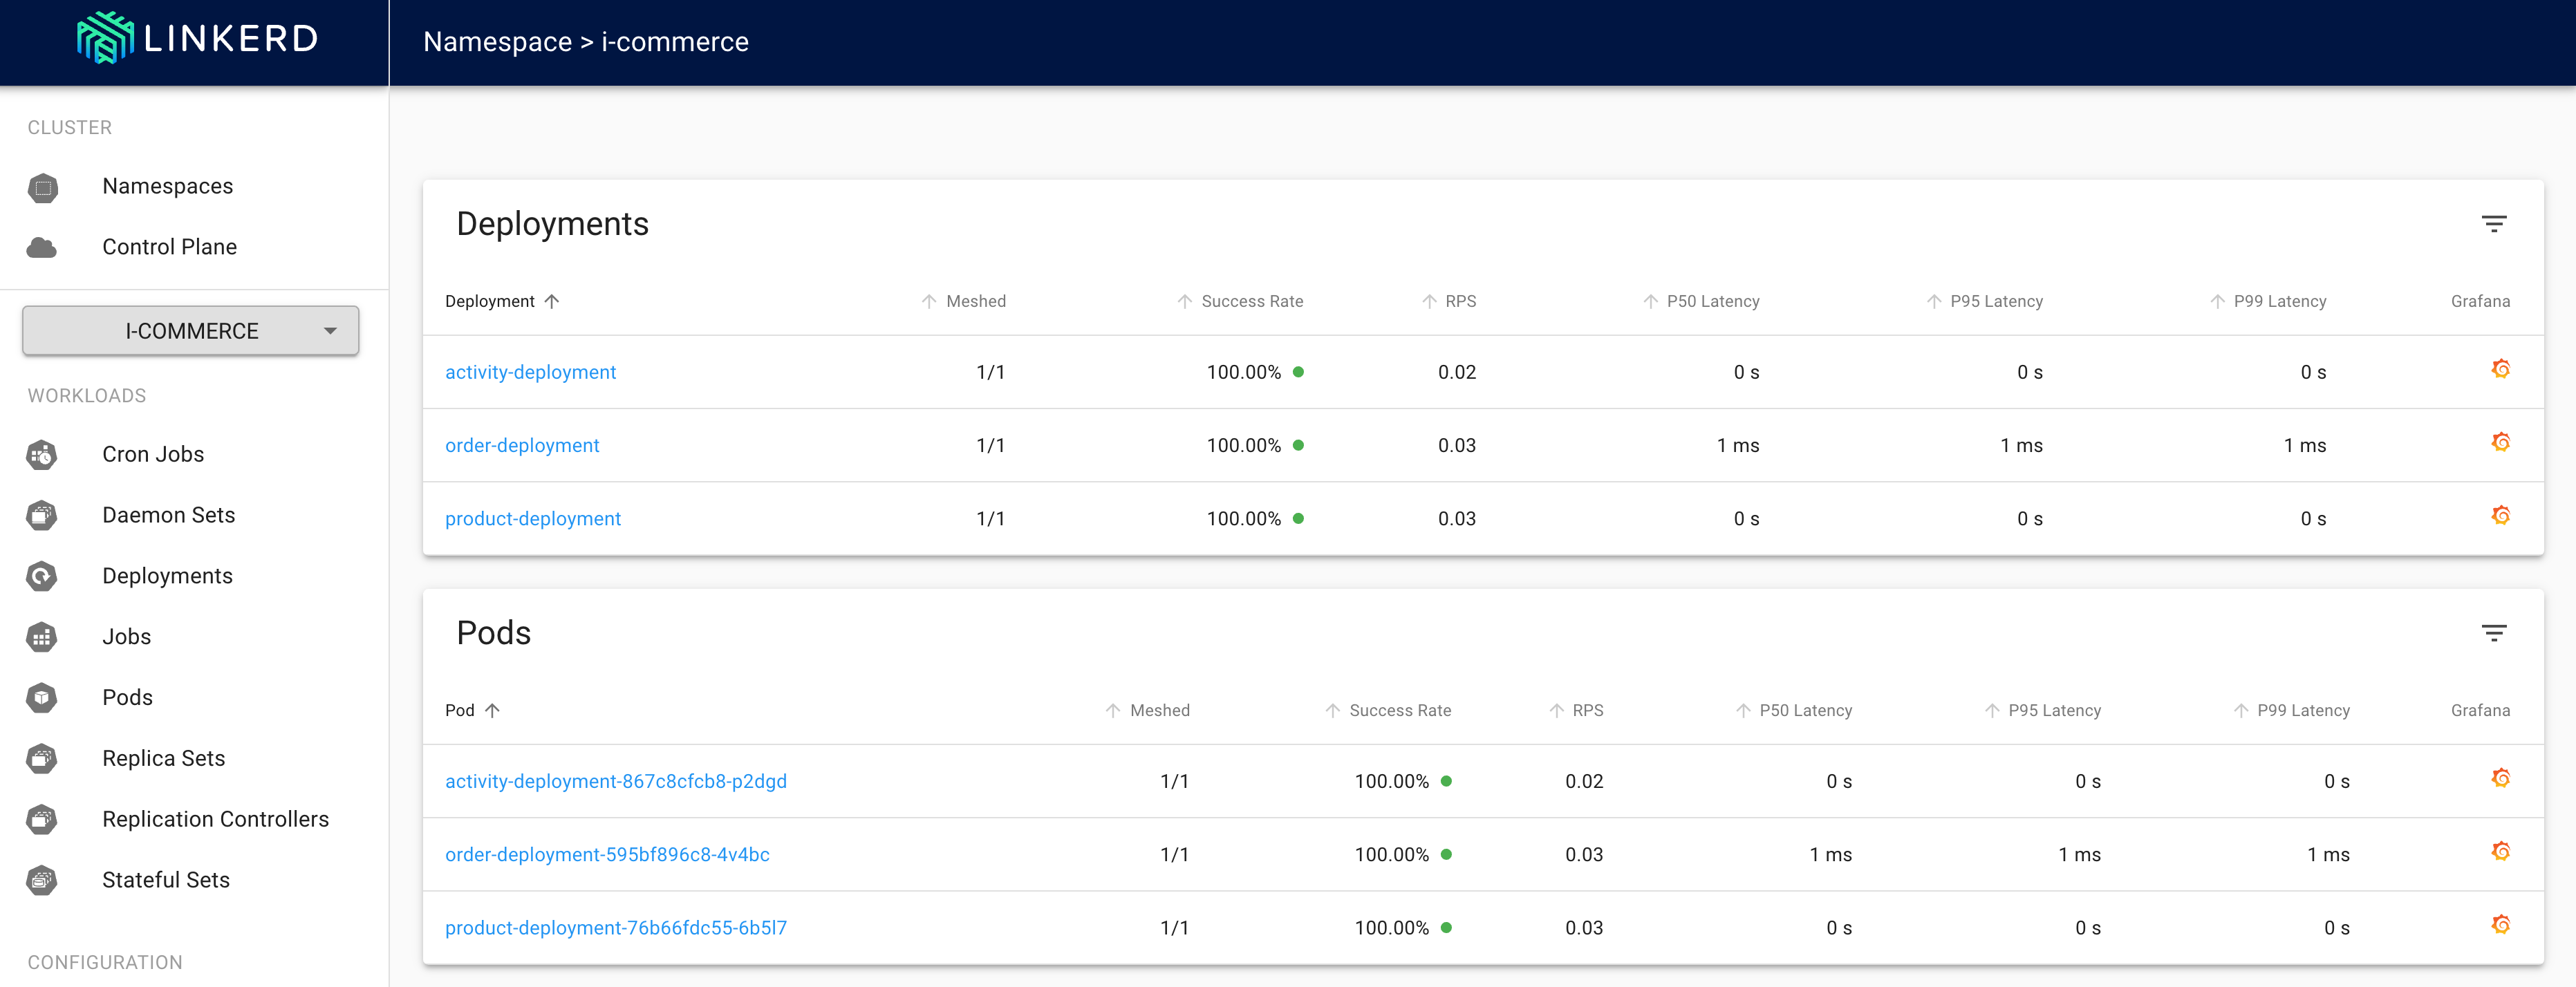The image size is (2576, 987).
Task: Open pod activity-deployment-867c8cfcb8-p2dgd
Action: [x=615, y=781]
